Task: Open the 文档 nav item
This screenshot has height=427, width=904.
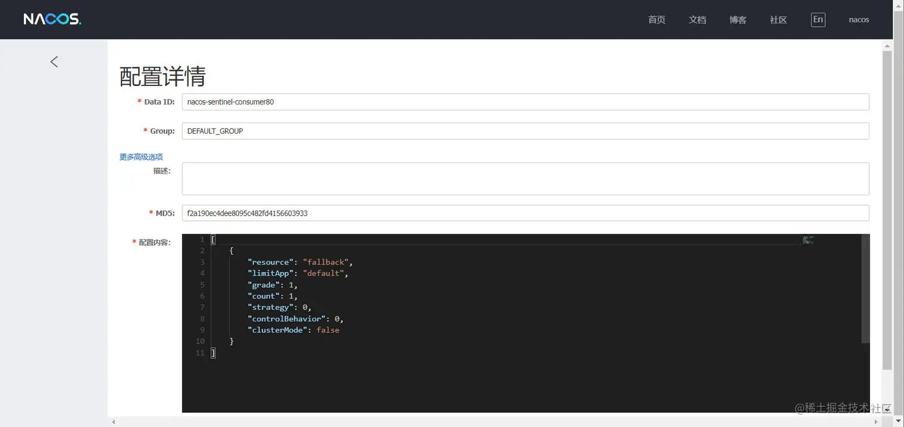Action: (697, 20)
